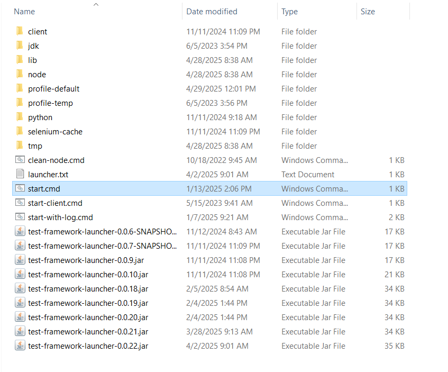The width and height of the screenshot is (448, 372).
Task: Click the 1/13/2025 2:06 PM date cell
Action: click(x=219, y=189)
